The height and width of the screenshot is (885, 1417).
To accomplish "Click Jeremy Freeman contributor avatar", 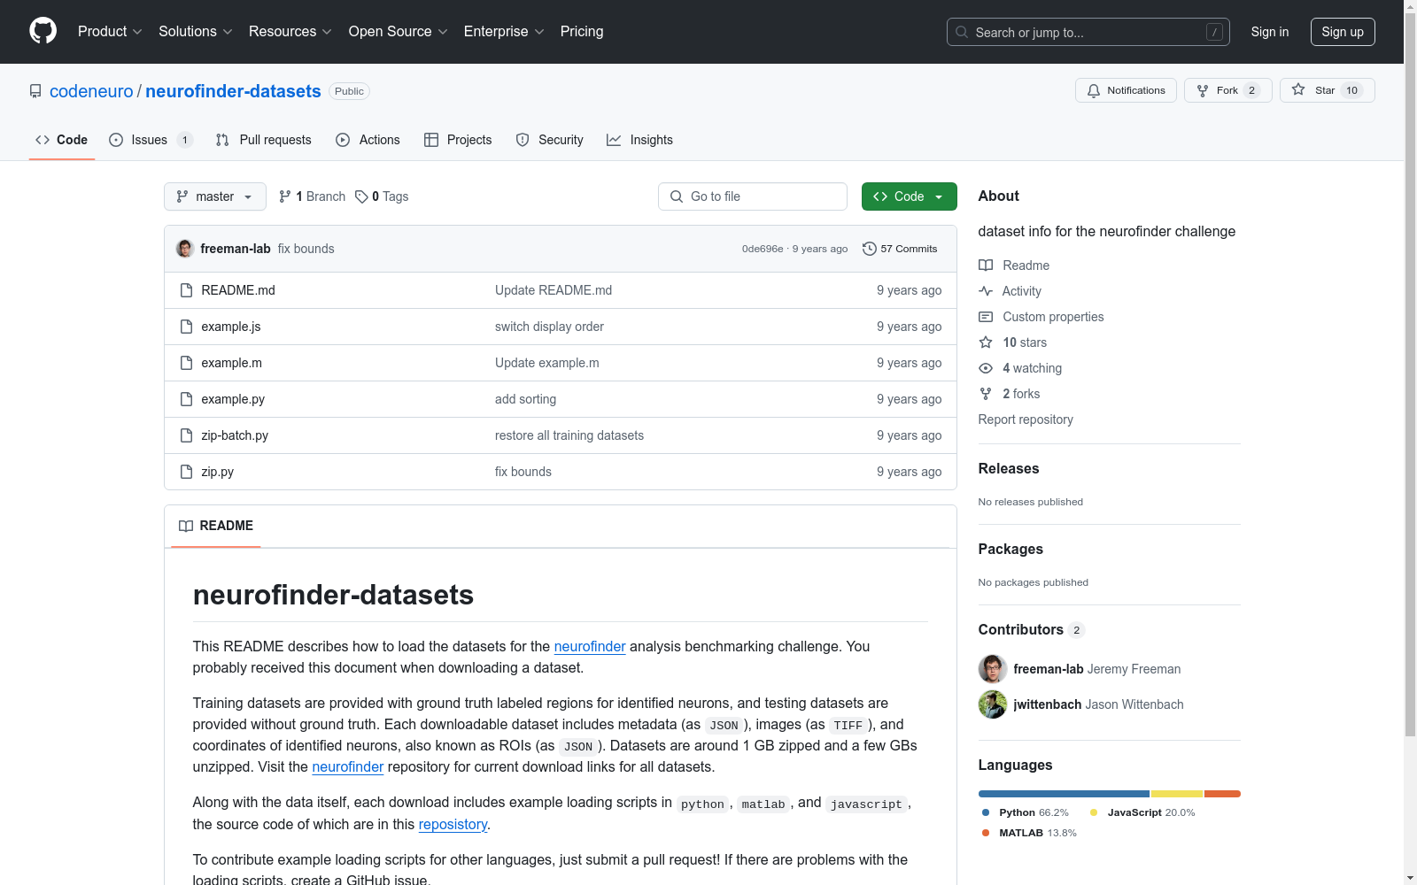I will point(993,669).
